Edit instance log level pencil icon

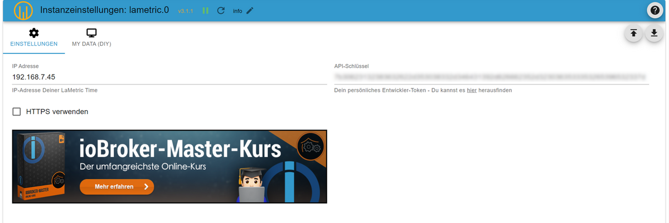[x=250, y=11]
